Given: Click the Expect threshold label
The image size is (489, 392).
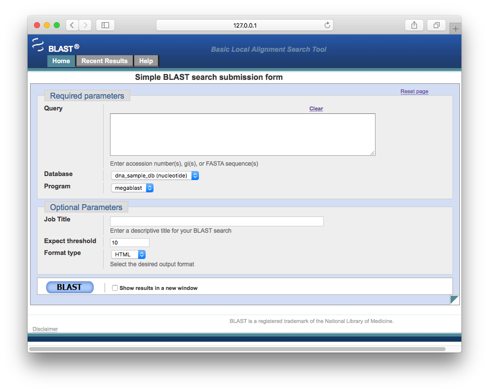Looking at the screenshot, I should (x=70, y=241).
